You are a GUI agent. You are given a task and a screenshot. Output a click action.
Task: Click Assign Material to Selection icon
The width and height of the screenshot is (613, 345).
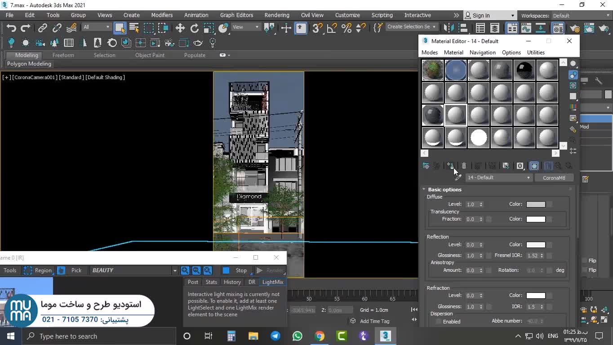tap(450, 166)
